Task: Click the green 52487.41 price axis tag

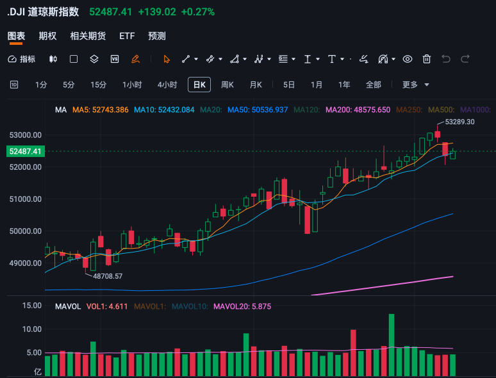Action: (x=26, y=151)
